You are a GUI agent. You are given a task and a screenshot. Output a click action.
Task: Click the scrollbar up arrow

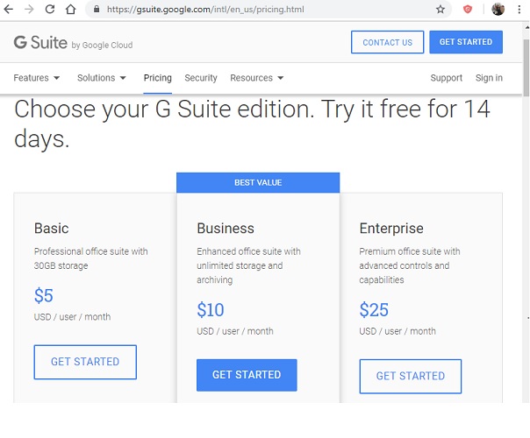point(526,27)
